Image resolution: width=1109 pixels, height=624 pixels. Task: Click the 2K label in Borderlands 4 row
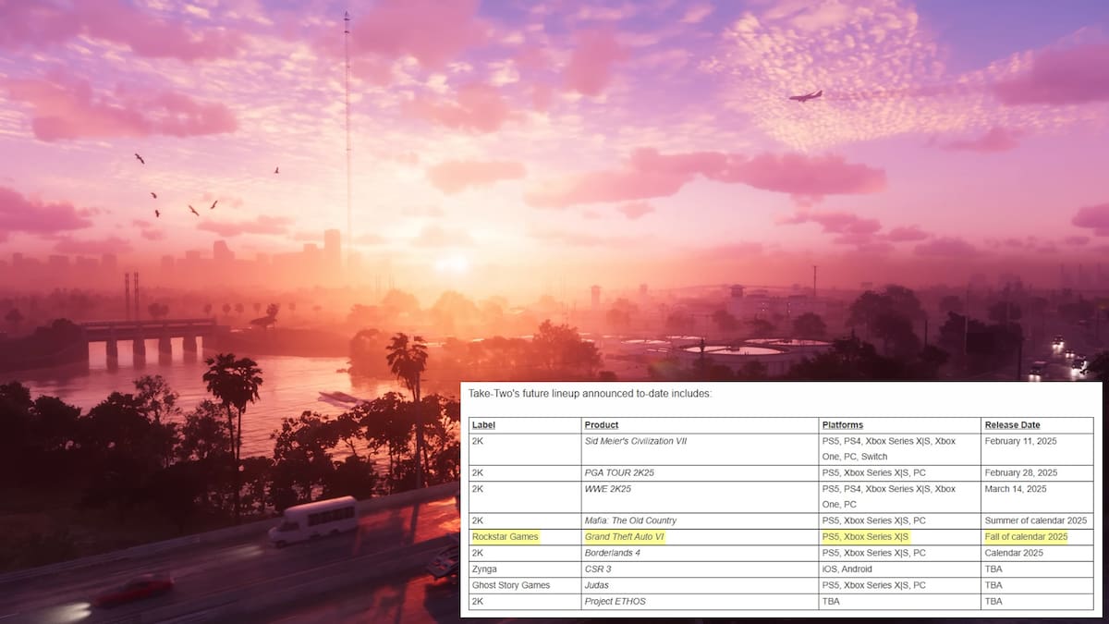pos(478,553)
